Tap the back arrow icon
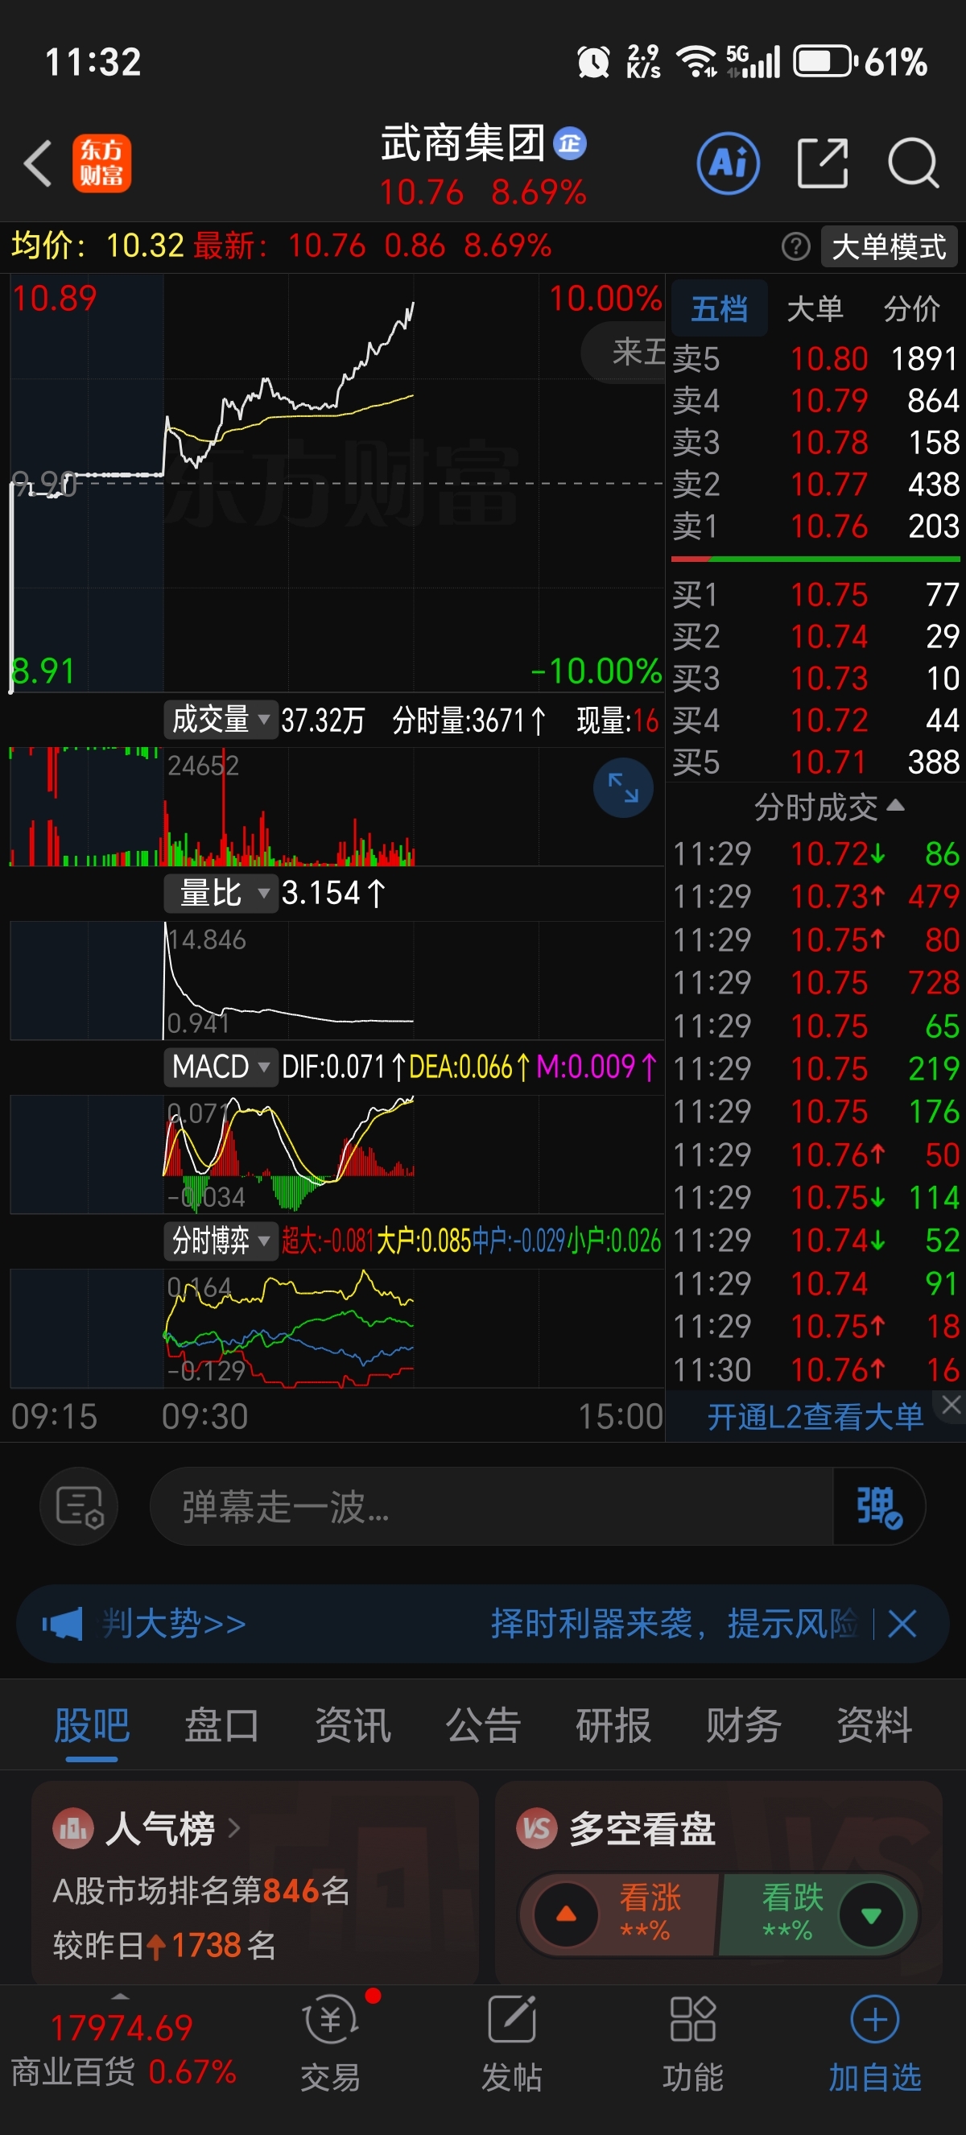Viewport: 966px width, 2135px height. (39, 163)
